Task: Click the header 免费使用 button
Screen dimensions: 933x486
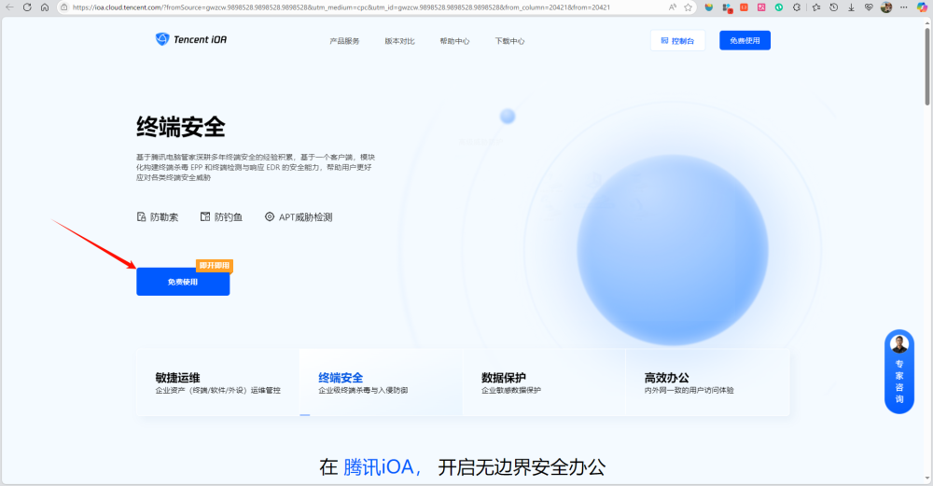Action: pos(745,40)
